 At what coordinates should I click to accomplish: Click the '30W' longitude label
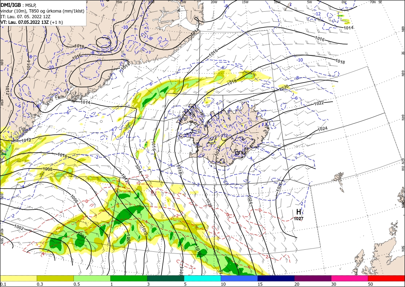pos(151,2)
